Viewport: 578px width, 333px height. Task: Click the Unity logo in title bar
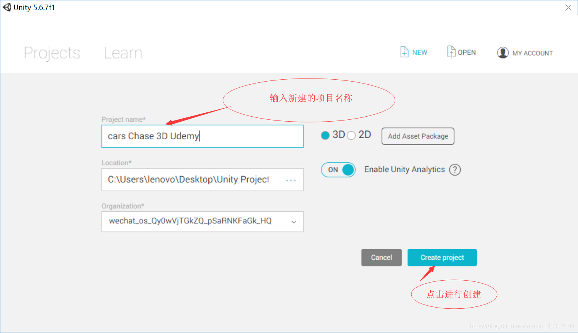7,7
